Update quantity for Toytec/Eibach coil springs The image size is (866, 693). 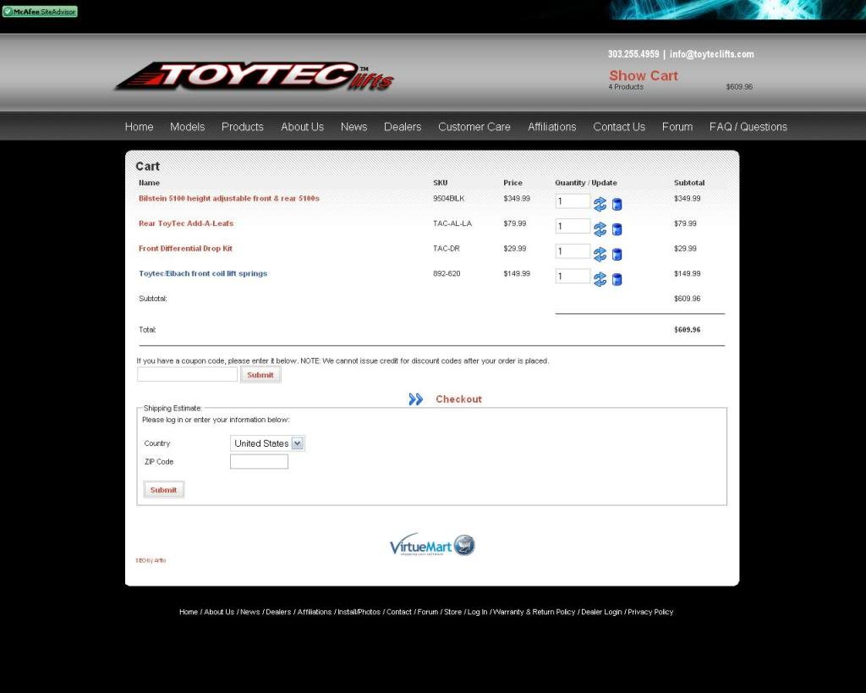[x=600, y=279]
